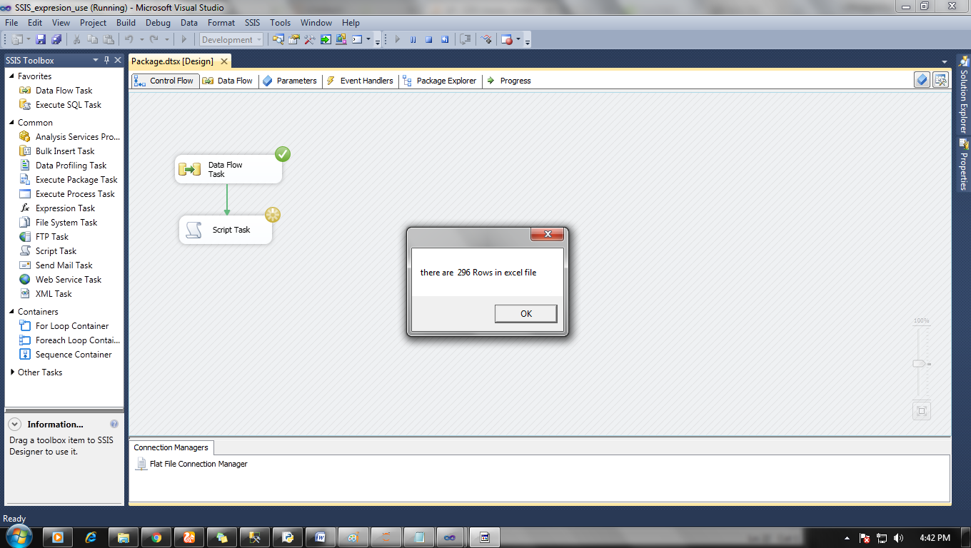Collapse the Containers group
Viewport: 971px width, 548px height.
(12, 312)
